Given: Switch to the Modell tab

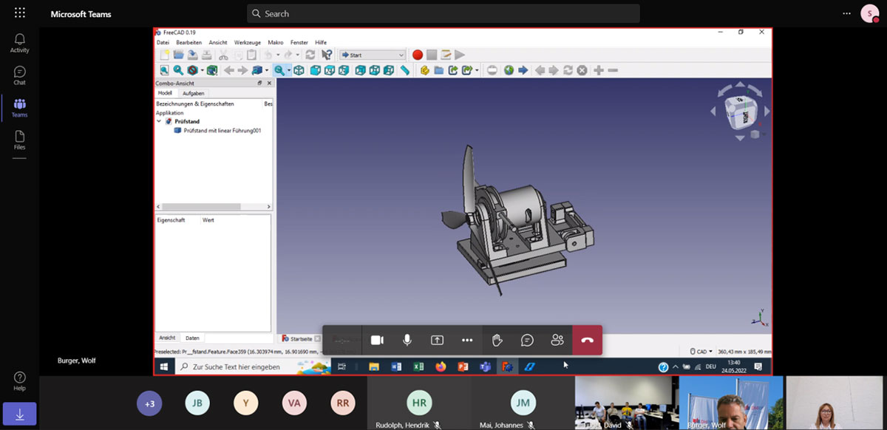Looking at the screenshot, I should (x=165, y=93).
